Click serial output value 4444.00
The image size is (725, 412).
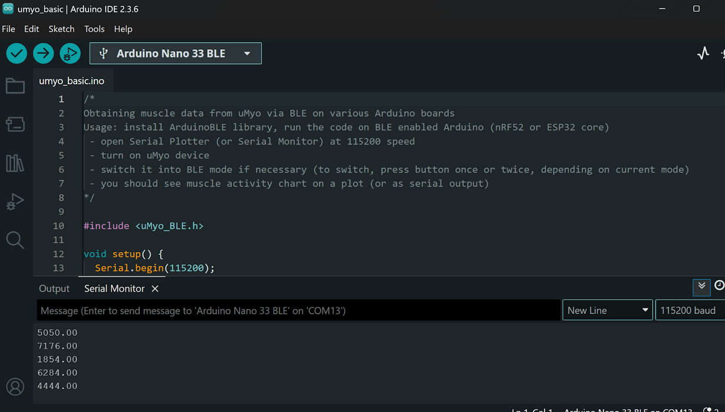tap(57, 386)
